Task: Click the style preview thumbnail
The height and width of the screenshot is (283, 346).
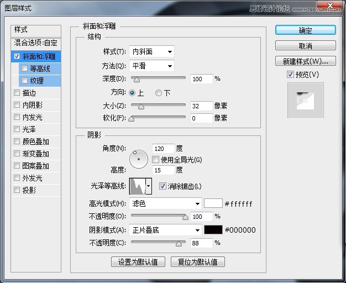Action: 306,101
